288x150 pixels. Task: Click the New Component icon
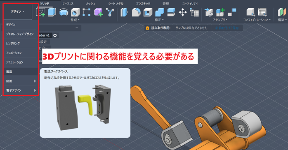point(220,12)
